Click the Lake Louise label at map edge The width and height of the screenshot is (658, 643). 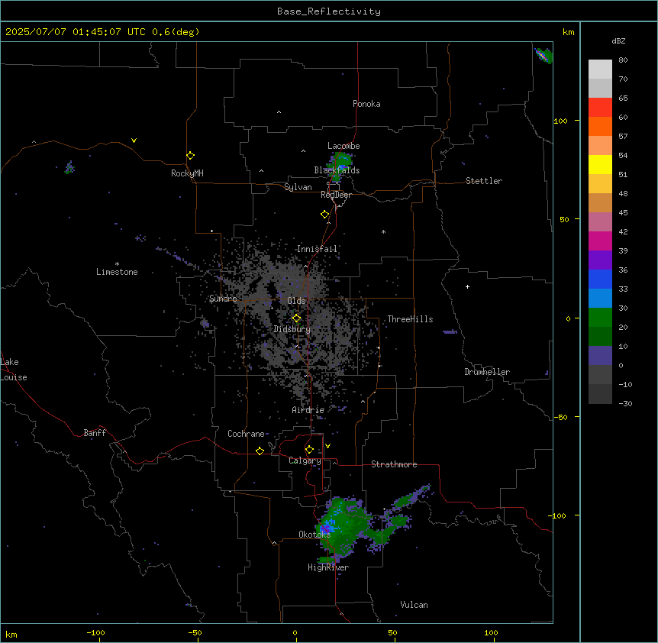click(x=13, y=370)
